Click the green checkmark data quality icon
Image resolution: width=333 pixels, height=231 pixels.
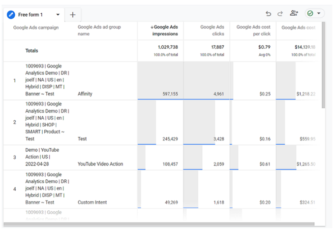tap(310, 13)
